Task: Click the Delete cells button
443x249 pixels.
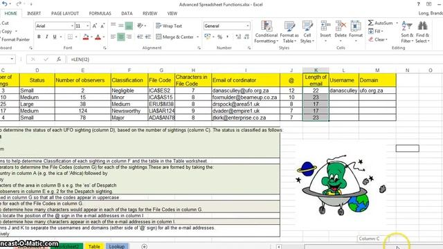Action: pos(341,32)
